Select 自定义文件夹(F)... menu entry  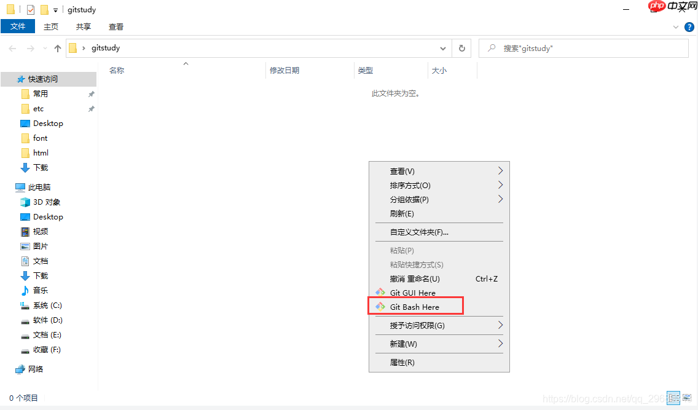439,232
